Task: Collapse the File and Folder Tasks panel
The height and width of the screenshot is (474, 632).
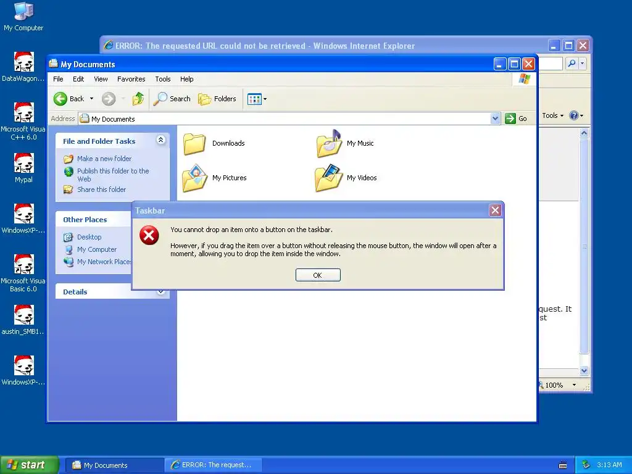Action: (160, 140)
